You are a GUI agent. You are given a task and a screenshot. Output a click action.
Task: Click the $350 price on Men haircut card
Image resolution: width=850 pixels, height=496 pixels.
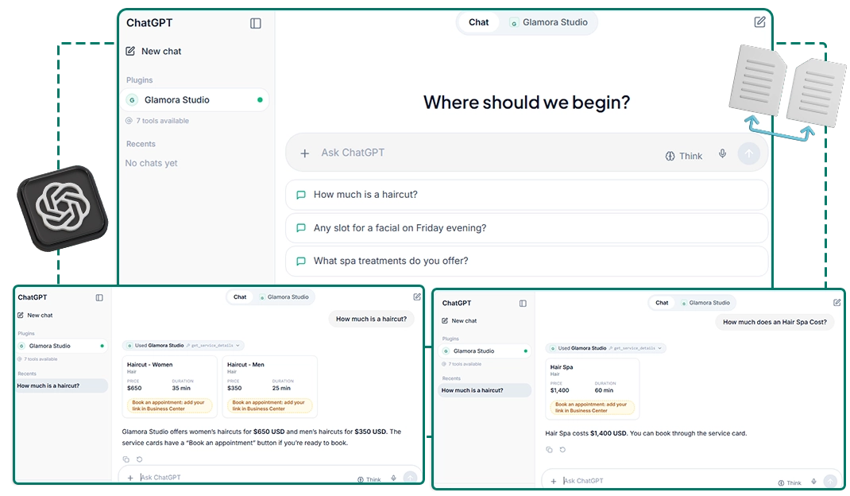pyautogui.click(x=234, y=388)
